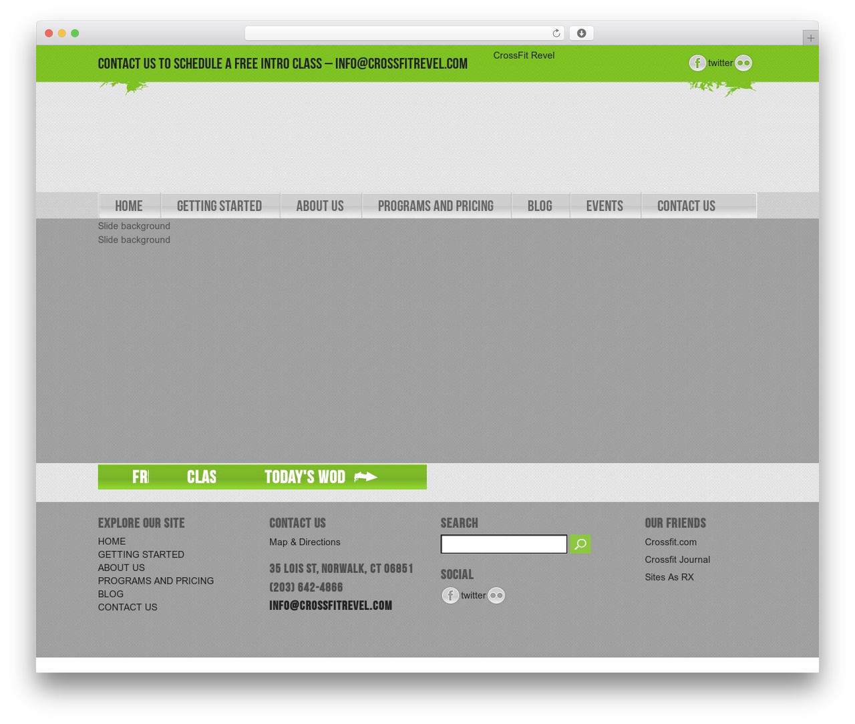Focus the footer search input field

coord(504,544)
